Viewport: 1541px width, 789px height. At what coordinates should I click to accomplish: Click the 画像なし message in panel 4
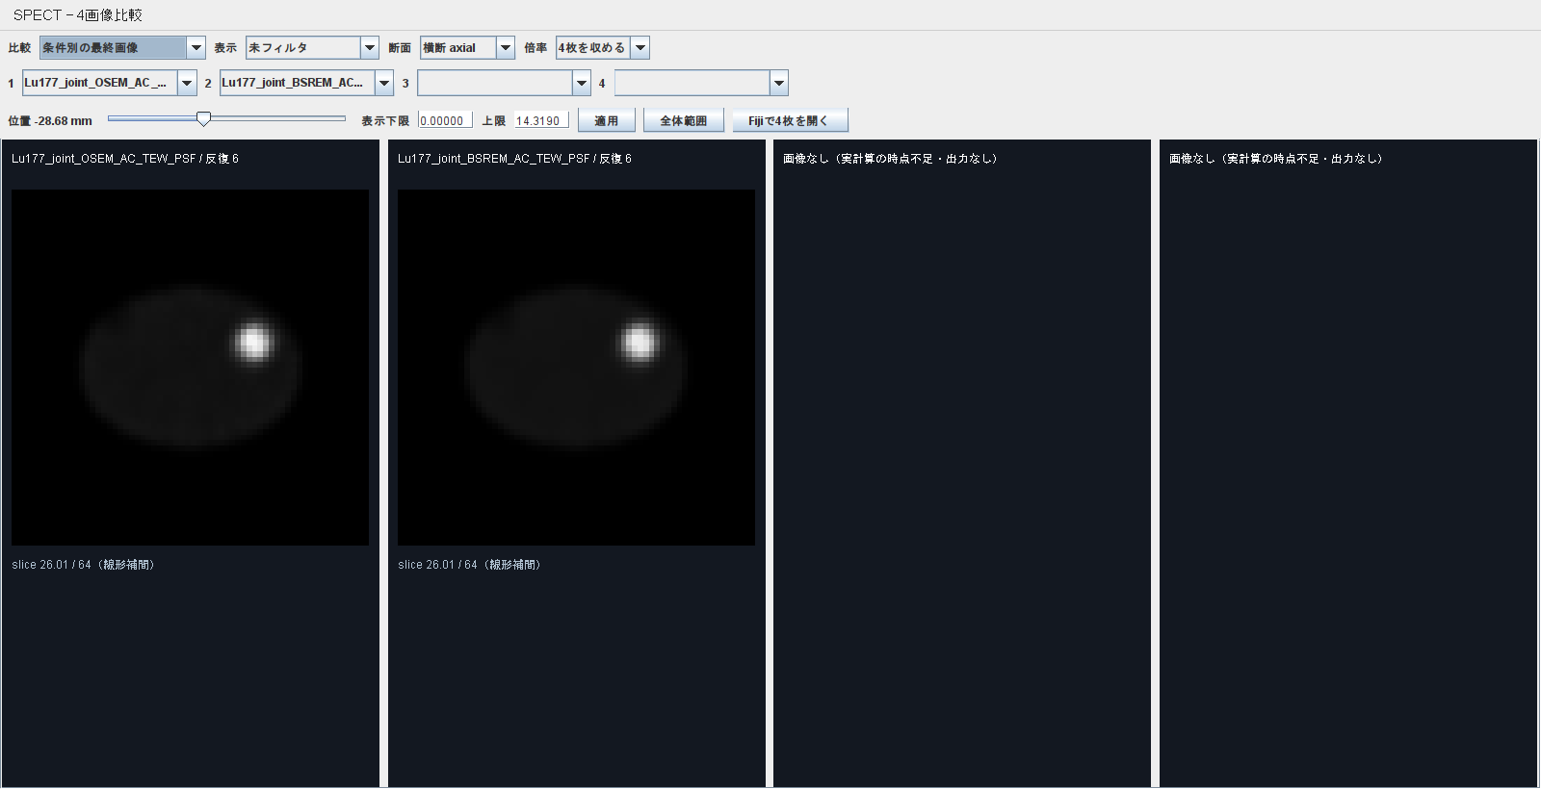[1276, 159]
